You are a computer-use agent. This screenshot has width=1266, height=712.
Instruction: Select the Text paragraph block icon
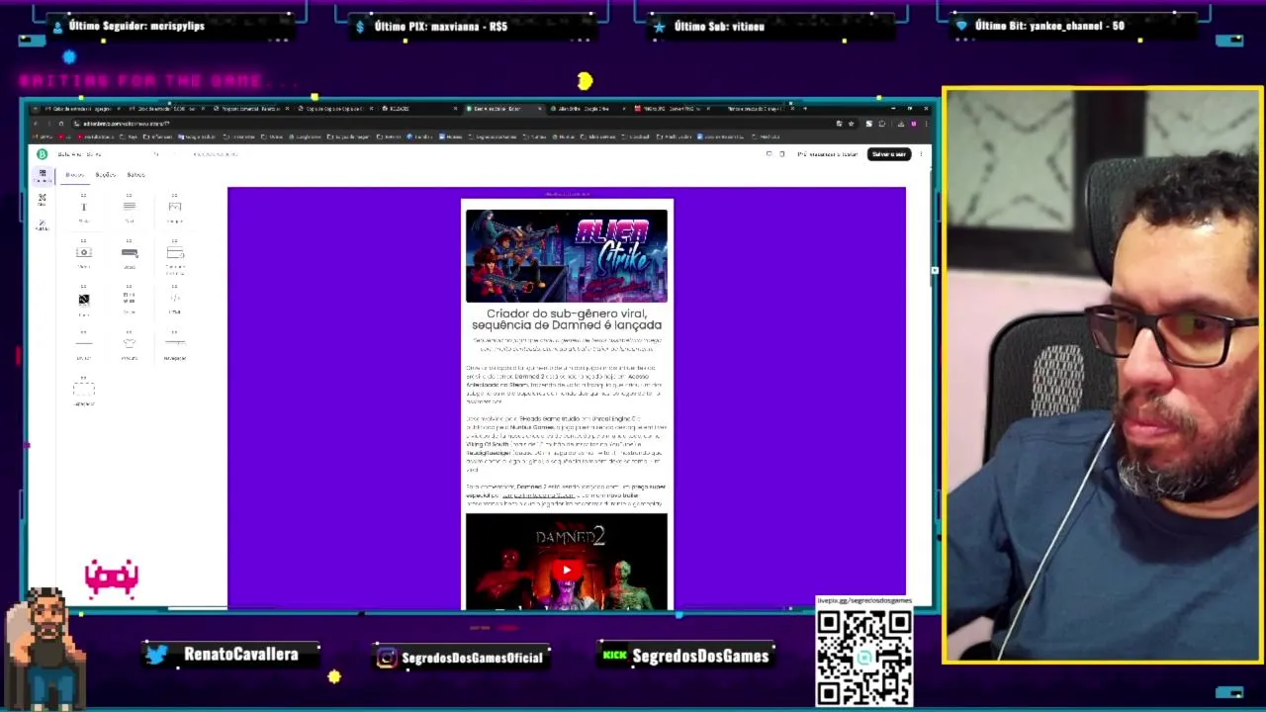(x=130, y=207)
